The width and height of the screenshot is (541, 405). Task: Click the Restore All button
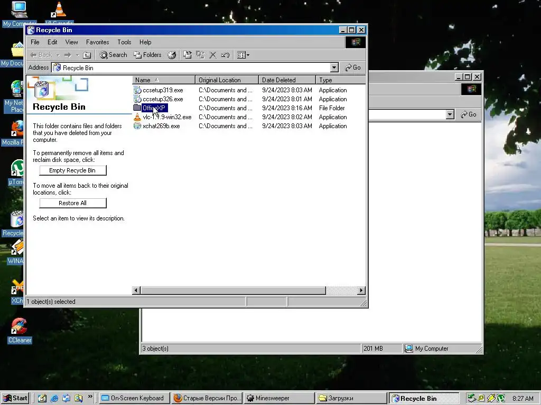pos(72,203)
